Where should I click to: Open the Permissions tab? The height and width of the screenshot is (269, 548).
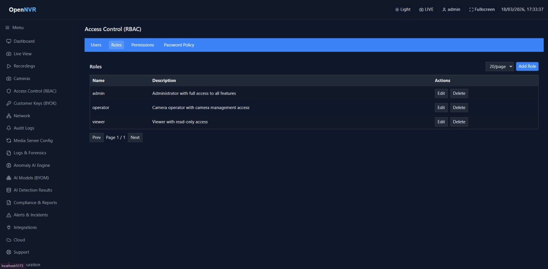click(x=143, y=45)
